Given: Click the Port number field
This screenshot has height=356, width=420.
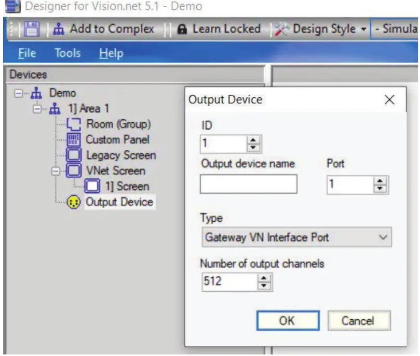Looking at the screenshot, I should pos(350,184).
